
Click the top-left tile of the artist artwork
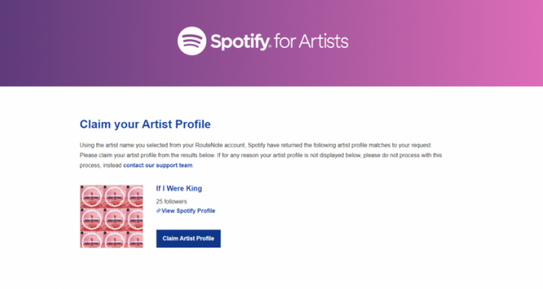tap(91, 196)
